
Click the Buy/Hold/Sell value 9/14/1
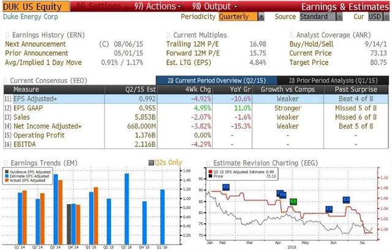point(375,44)
